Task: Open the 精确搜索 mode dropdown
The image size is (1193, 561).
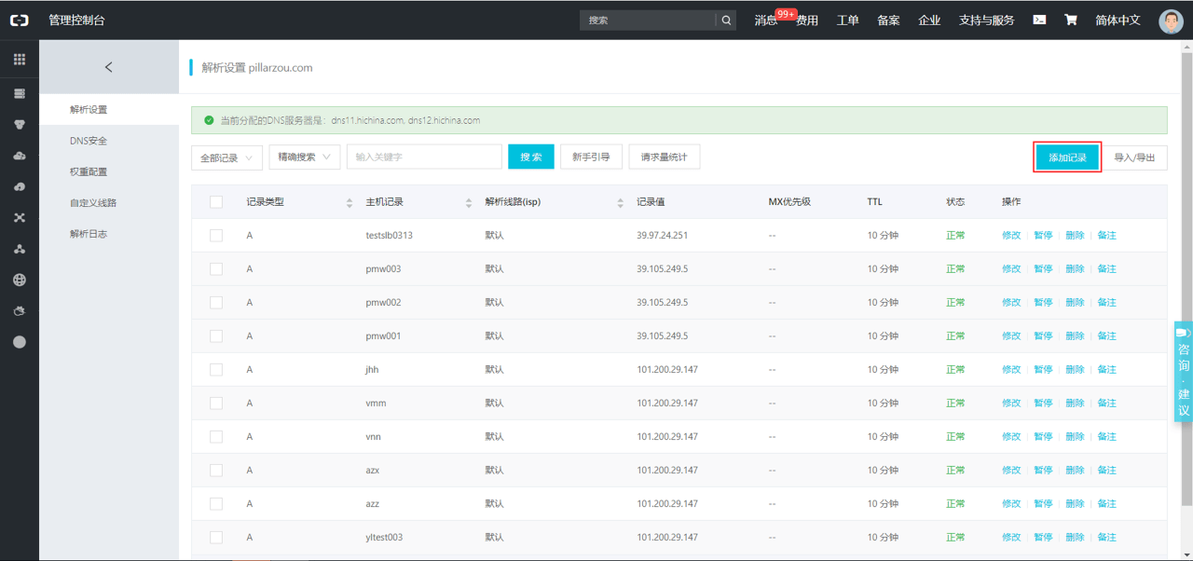Action: click(x=305, y=157)
